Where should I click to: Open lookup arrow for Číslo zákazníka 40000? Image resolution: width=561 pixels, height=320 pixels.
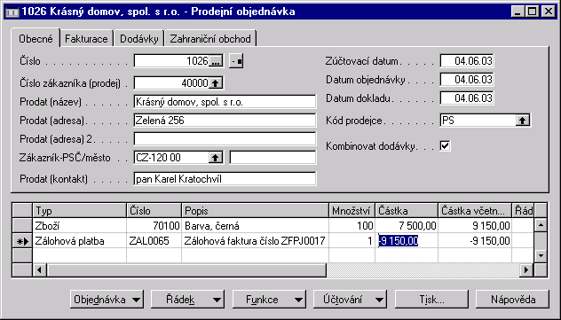[x=216, y=82]
